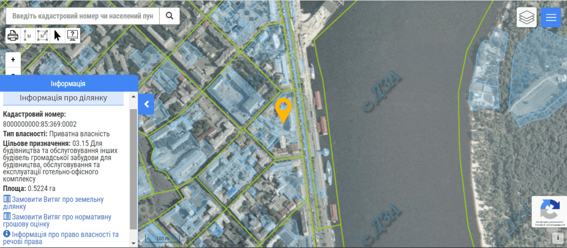Click the print map icon

tap(13, 36)
